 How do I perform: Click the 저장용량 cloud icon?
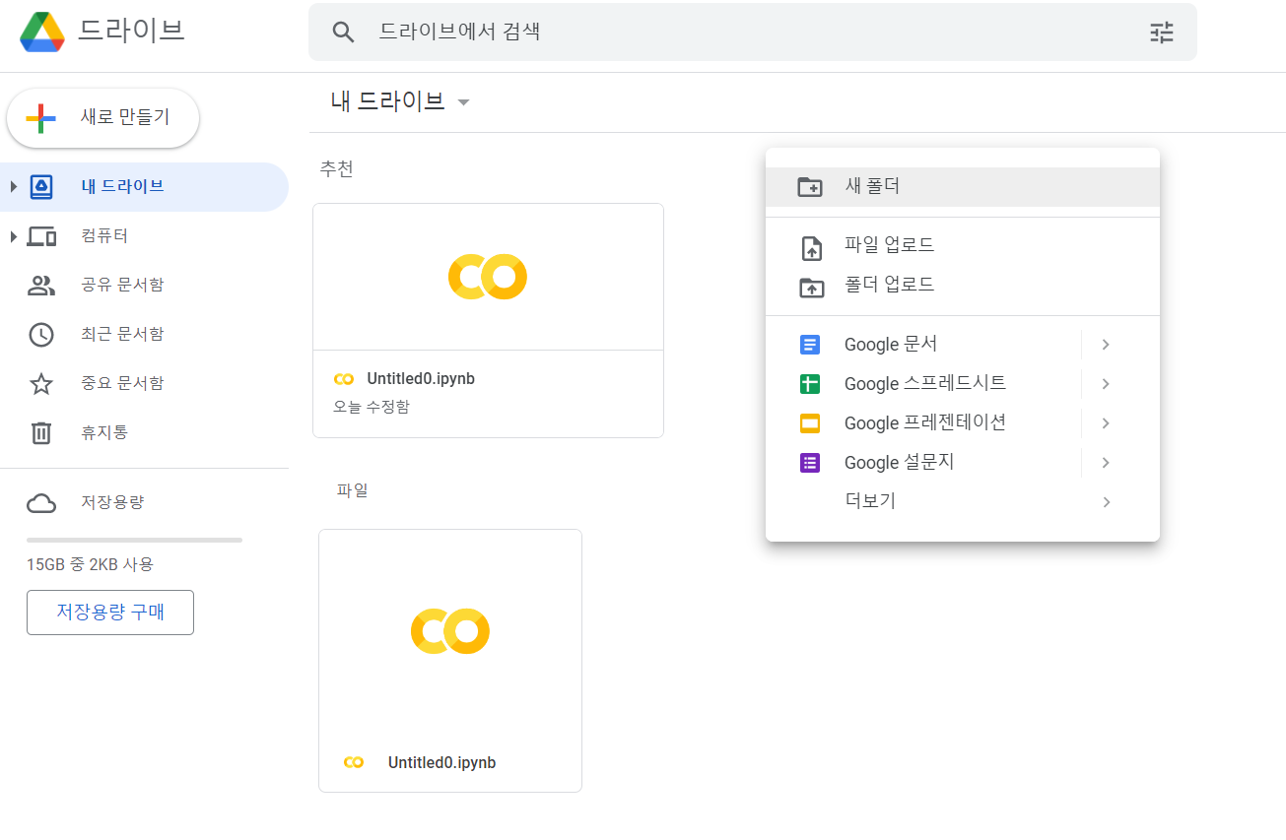[x=41, y=503]
